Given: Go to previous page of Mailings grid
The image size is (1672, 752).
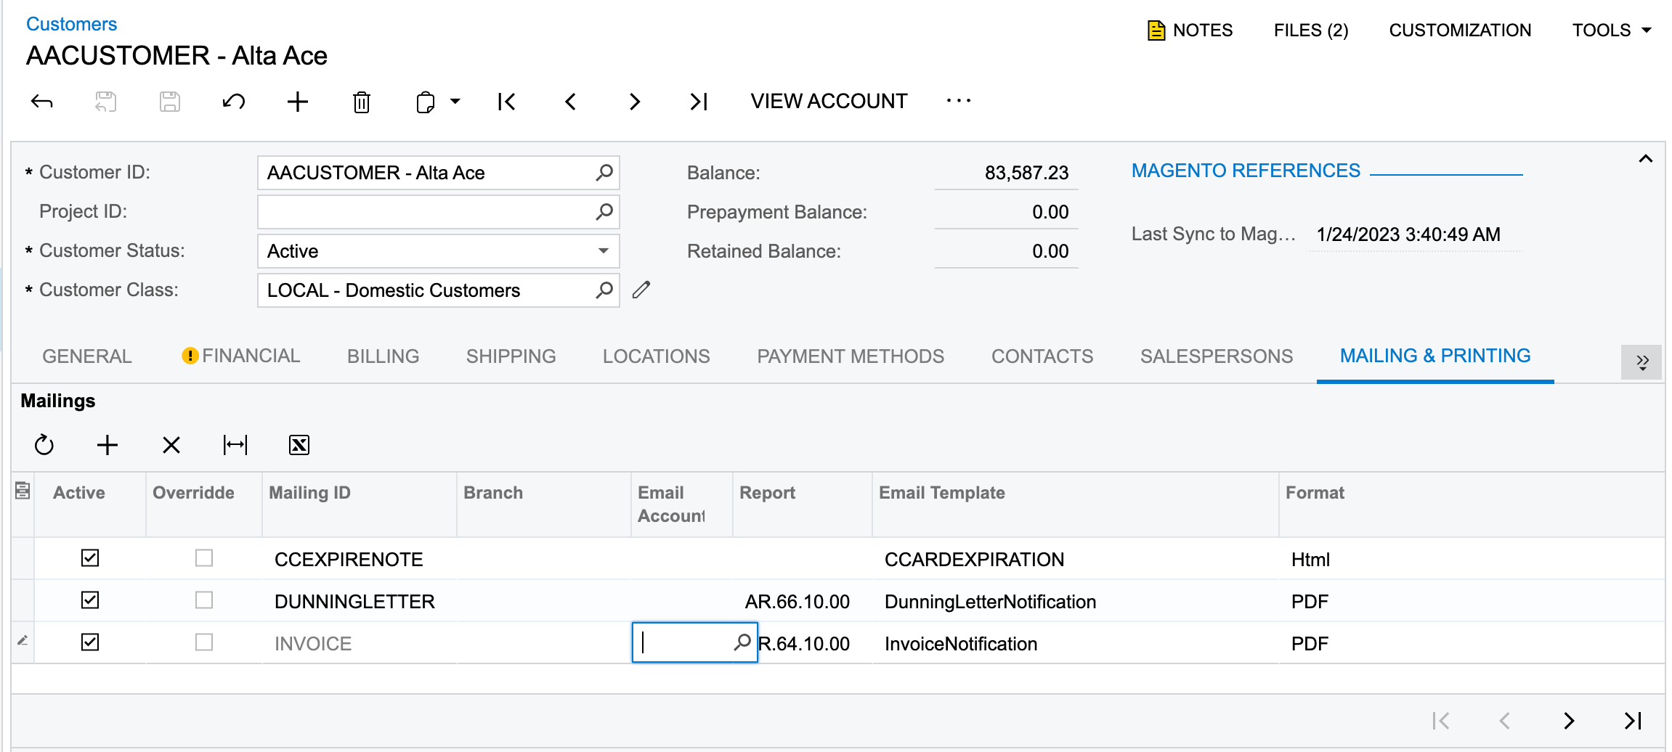Looking at the screenshot, I should (x=1505, y=721).
